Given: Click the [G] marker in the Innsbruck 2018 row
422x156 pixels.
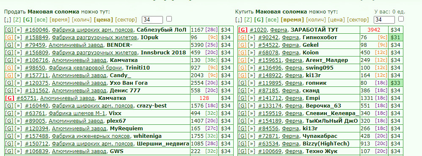Looking at the screenshot, I should click(9, 53).
